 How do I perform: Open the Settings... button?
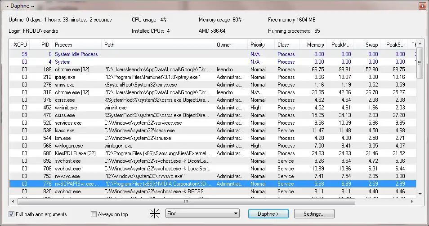pyautogui.click(x=314, y=214)
